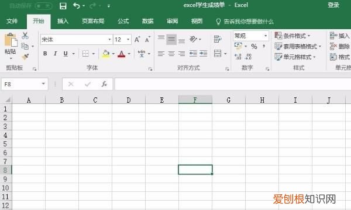Open the 条件格式 button
The width and height of the screenshot is (351, 210).
292,36
